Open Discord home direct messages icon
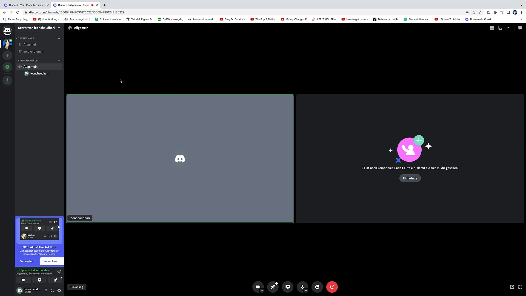 (x=7, y=30)
